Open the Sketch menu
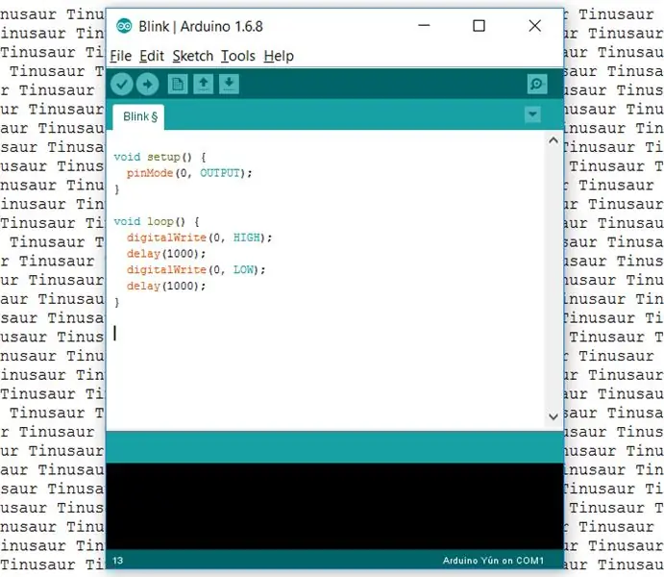Viewport: 664px width, 577px height. pos(193,56)
